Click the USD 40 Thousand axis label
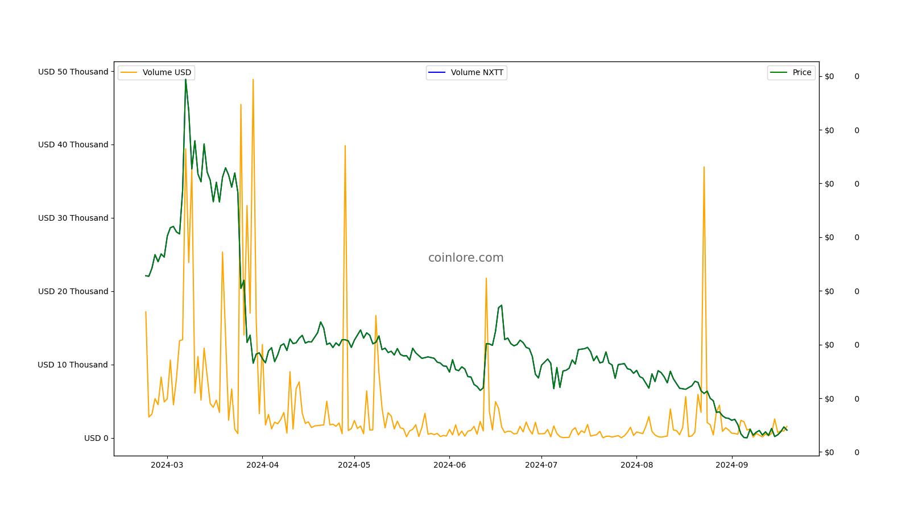 point(73,144)
